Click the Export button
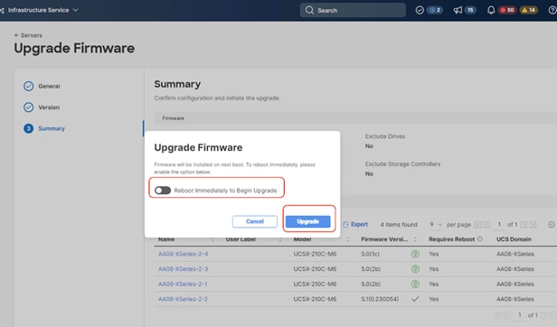 click(355, 224)
